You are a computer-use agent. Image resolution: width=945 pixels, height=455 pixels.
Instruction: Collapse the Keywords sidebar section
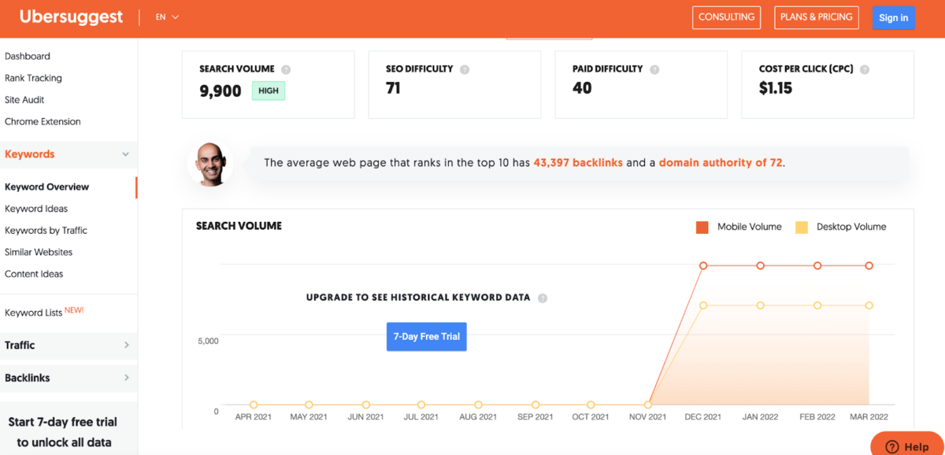pos(125,154)
